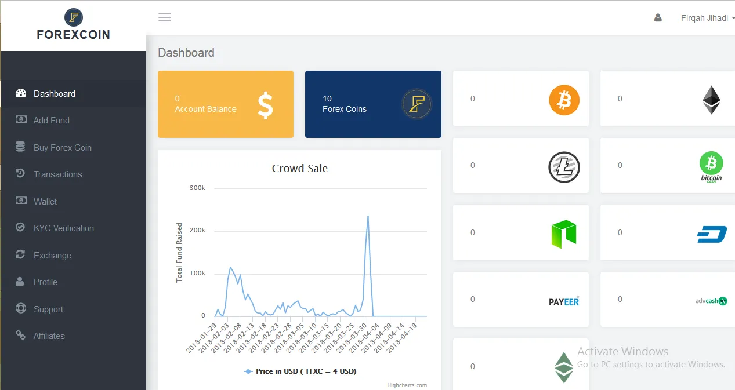Image resolution: width=735 pixels, height=390 pixels.
Task: Open the Transactions page
Action: pos(73,174)
